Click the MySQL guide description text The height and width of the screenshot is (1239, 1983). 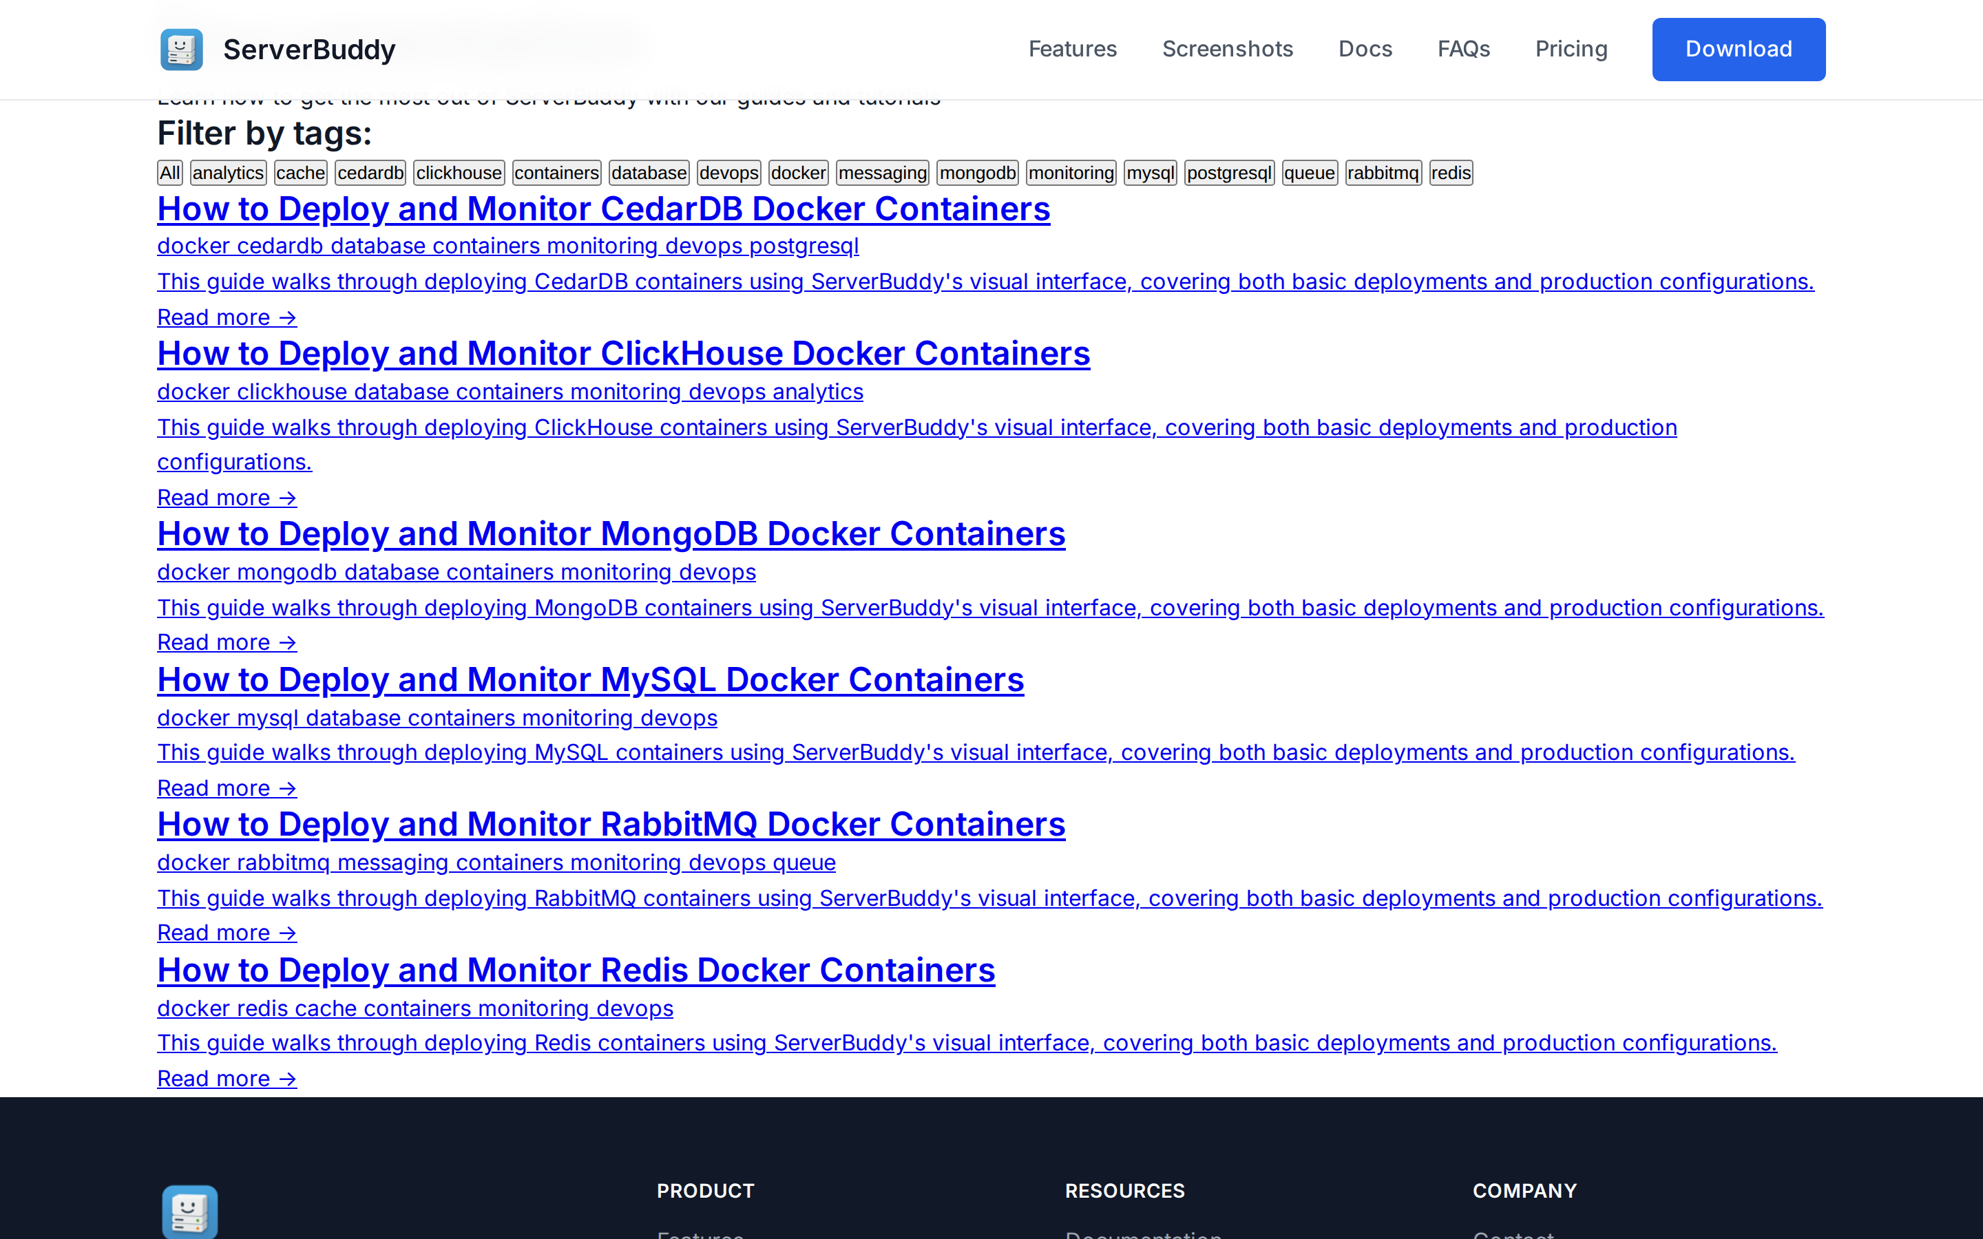pyautogui.click(x=976, y=752)
